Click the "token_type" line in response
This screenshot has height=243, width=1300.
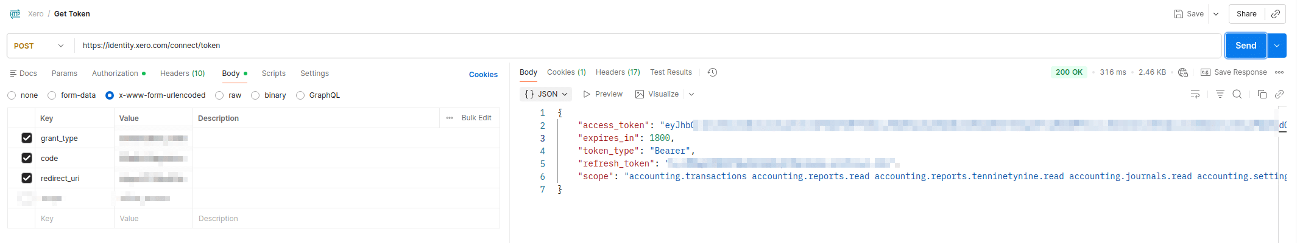(x=637, y=151)
